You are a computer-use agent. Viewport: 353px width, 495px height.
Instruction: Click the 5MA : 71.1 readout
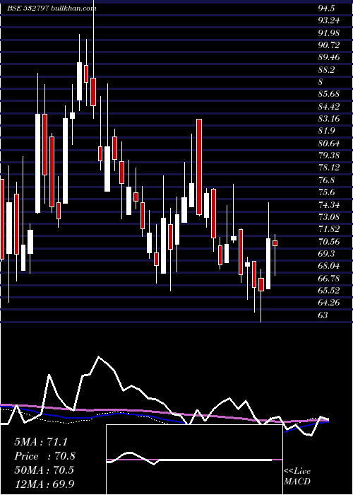tap(41, 442)
